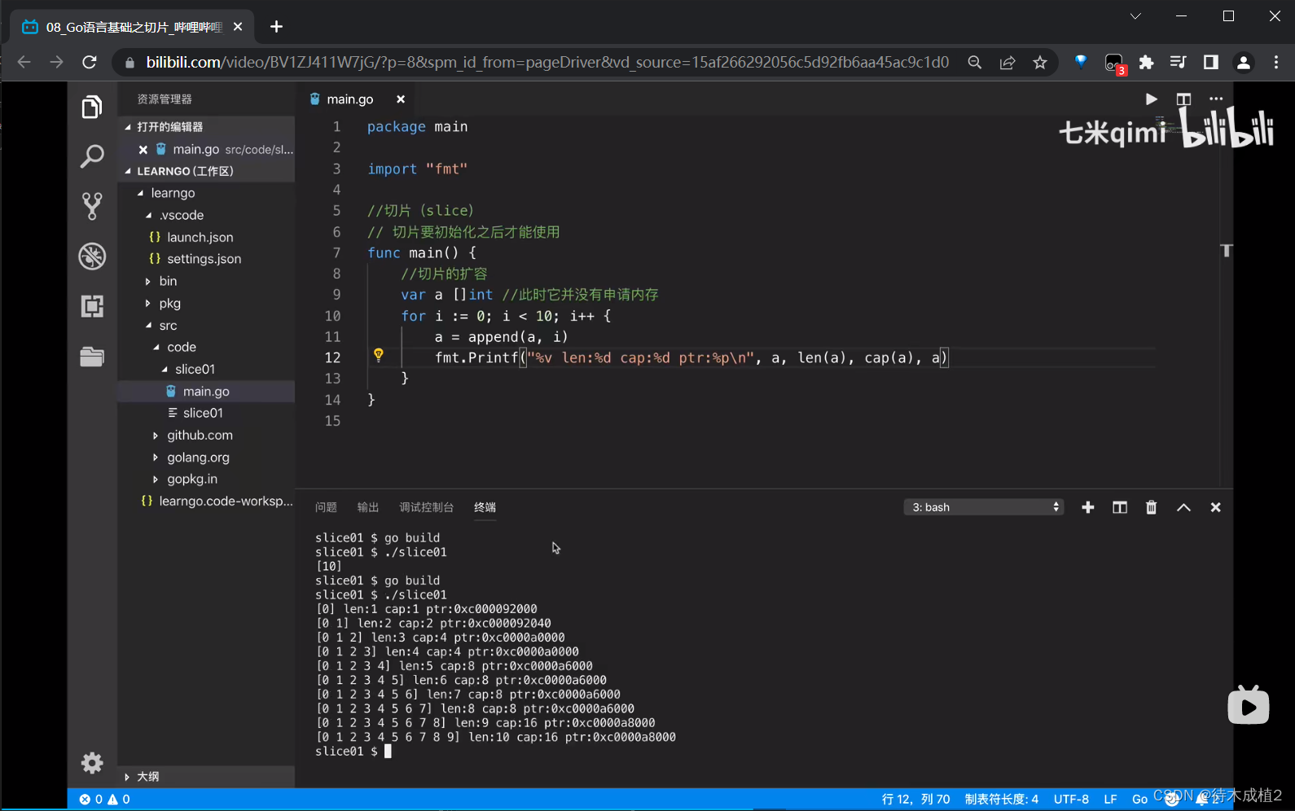The height and width of the screenshot is (811, 1295).
Task: Close the bilibili browser tab
Action: [x=238, y=27]
